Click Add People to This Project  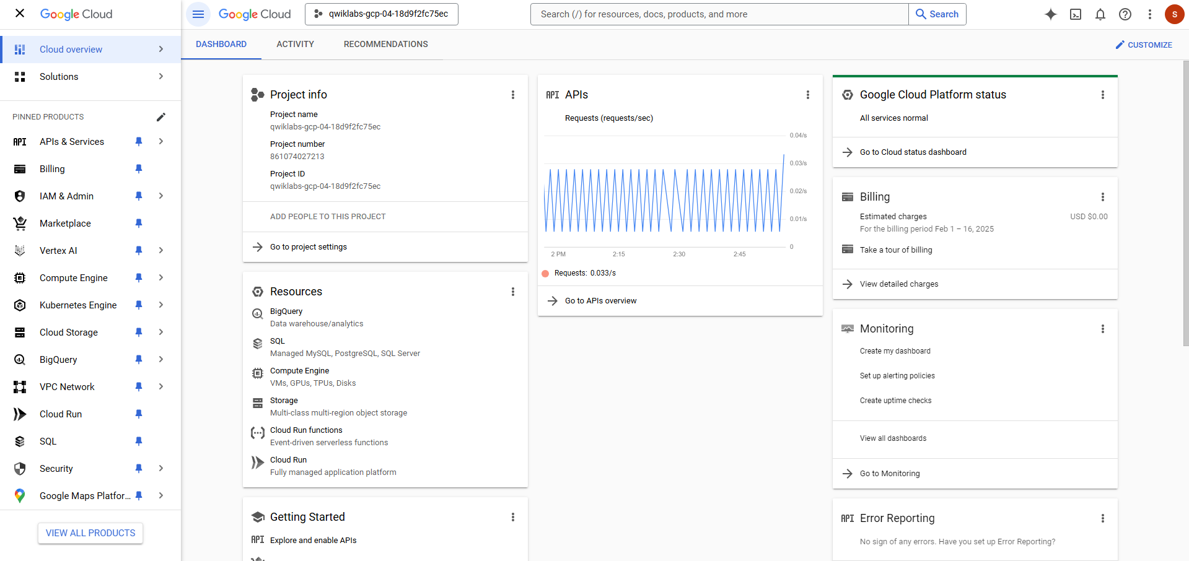click(x=328, y=217)
